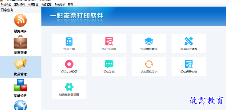This screenshot has width=226, height=110.
Task: Open the 单据设计调整 pencil ruler icon
Action: pos(189,41)
